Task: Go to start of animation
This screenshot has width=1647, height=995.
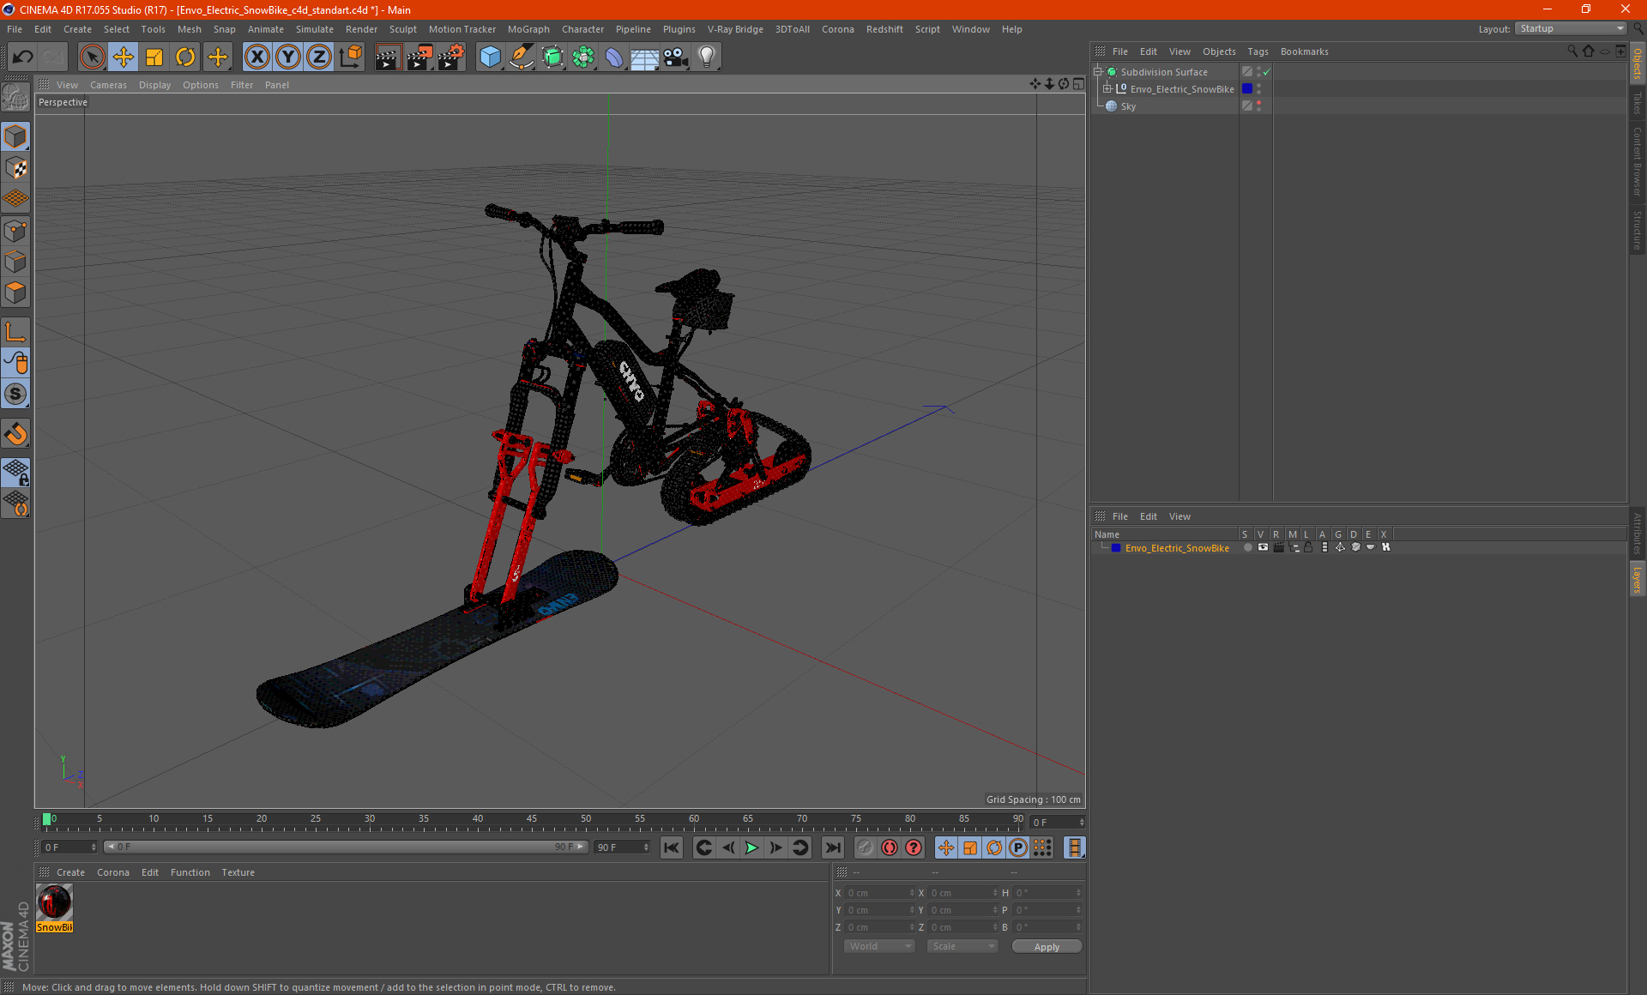Action: (x=671, y=847)
